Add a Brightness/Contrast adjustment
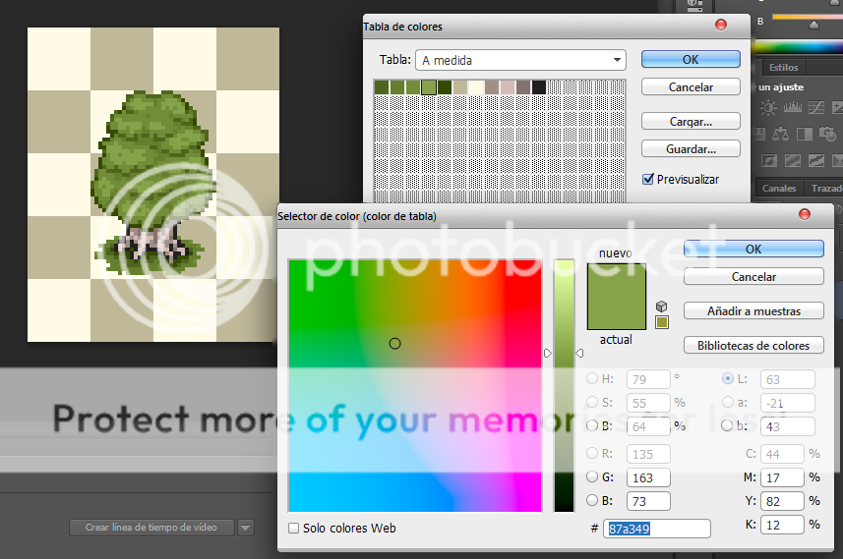Image resolution: width=843 pixels, height=559 pixels. point(767,108)
